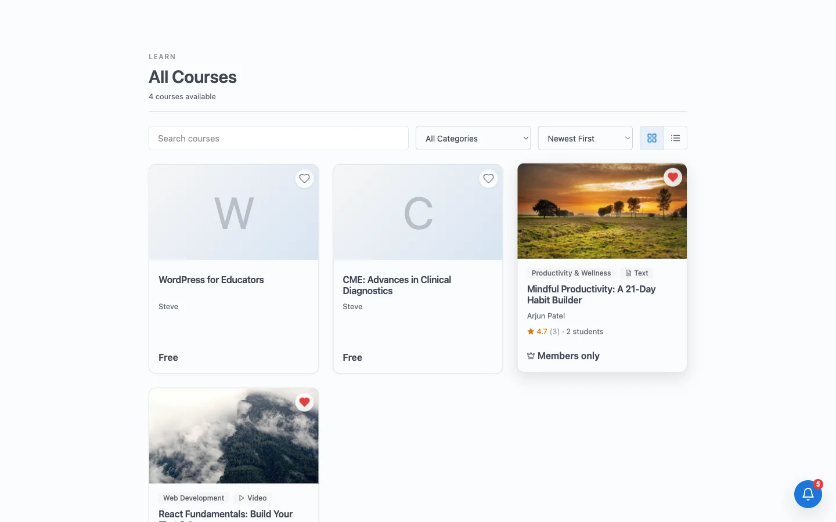Screen dimensions: 836x522
Task: Switch to list view
Action: coord(675,138)
